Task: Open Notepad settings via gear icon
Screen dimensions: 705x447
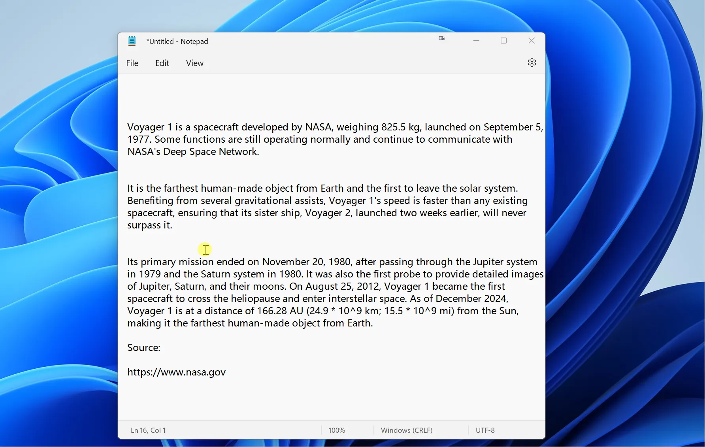Action: pos(532,63)
